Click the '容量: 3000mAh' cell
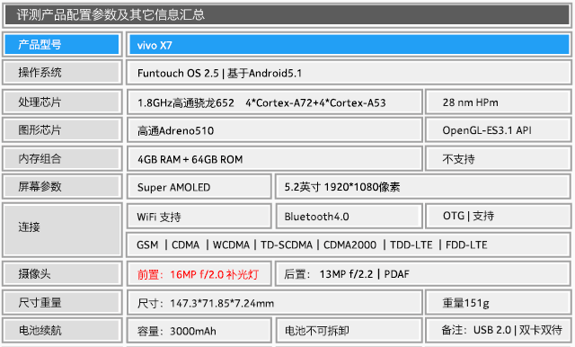 click(199, 331)
